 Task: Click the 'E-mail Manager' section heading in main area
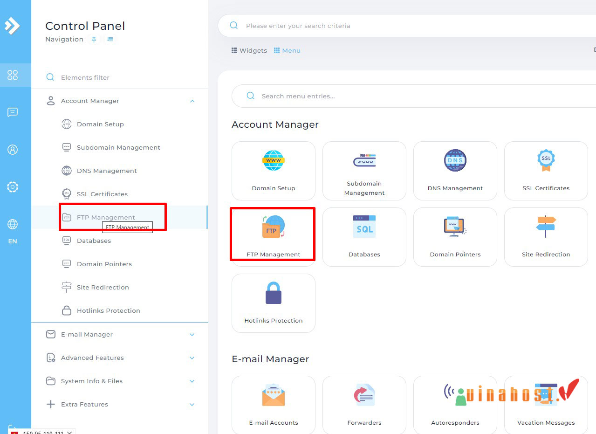pyautogui.click(x=270, y=359)
